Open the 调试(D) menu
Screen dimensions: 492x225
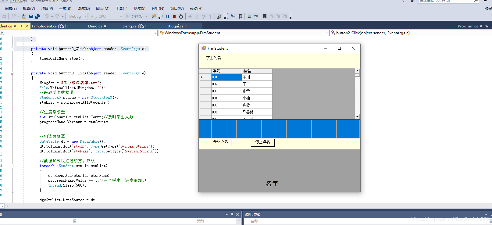tap(84, 9)
